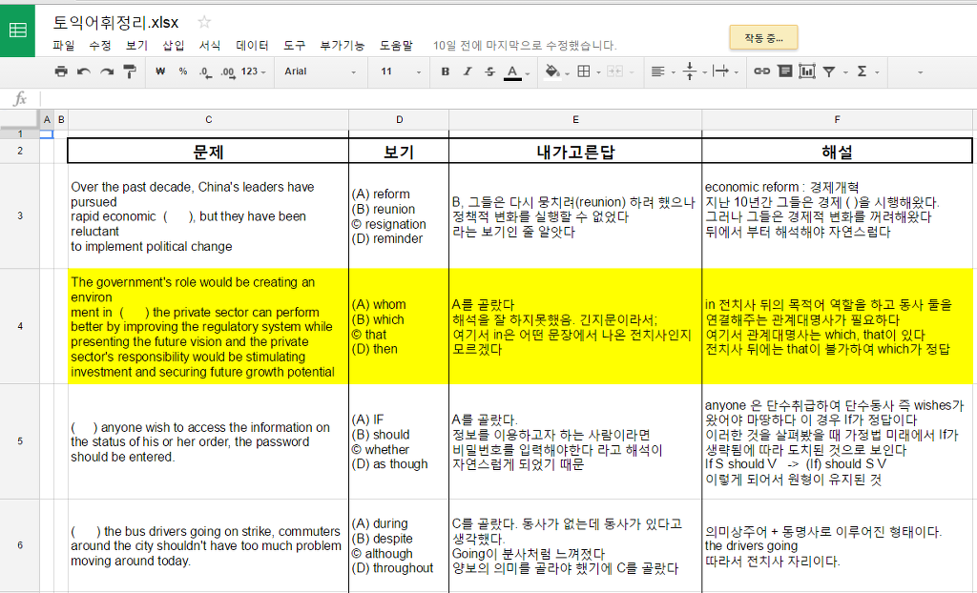
Task: Increase decimal places
Action: (x=227, y=72)
